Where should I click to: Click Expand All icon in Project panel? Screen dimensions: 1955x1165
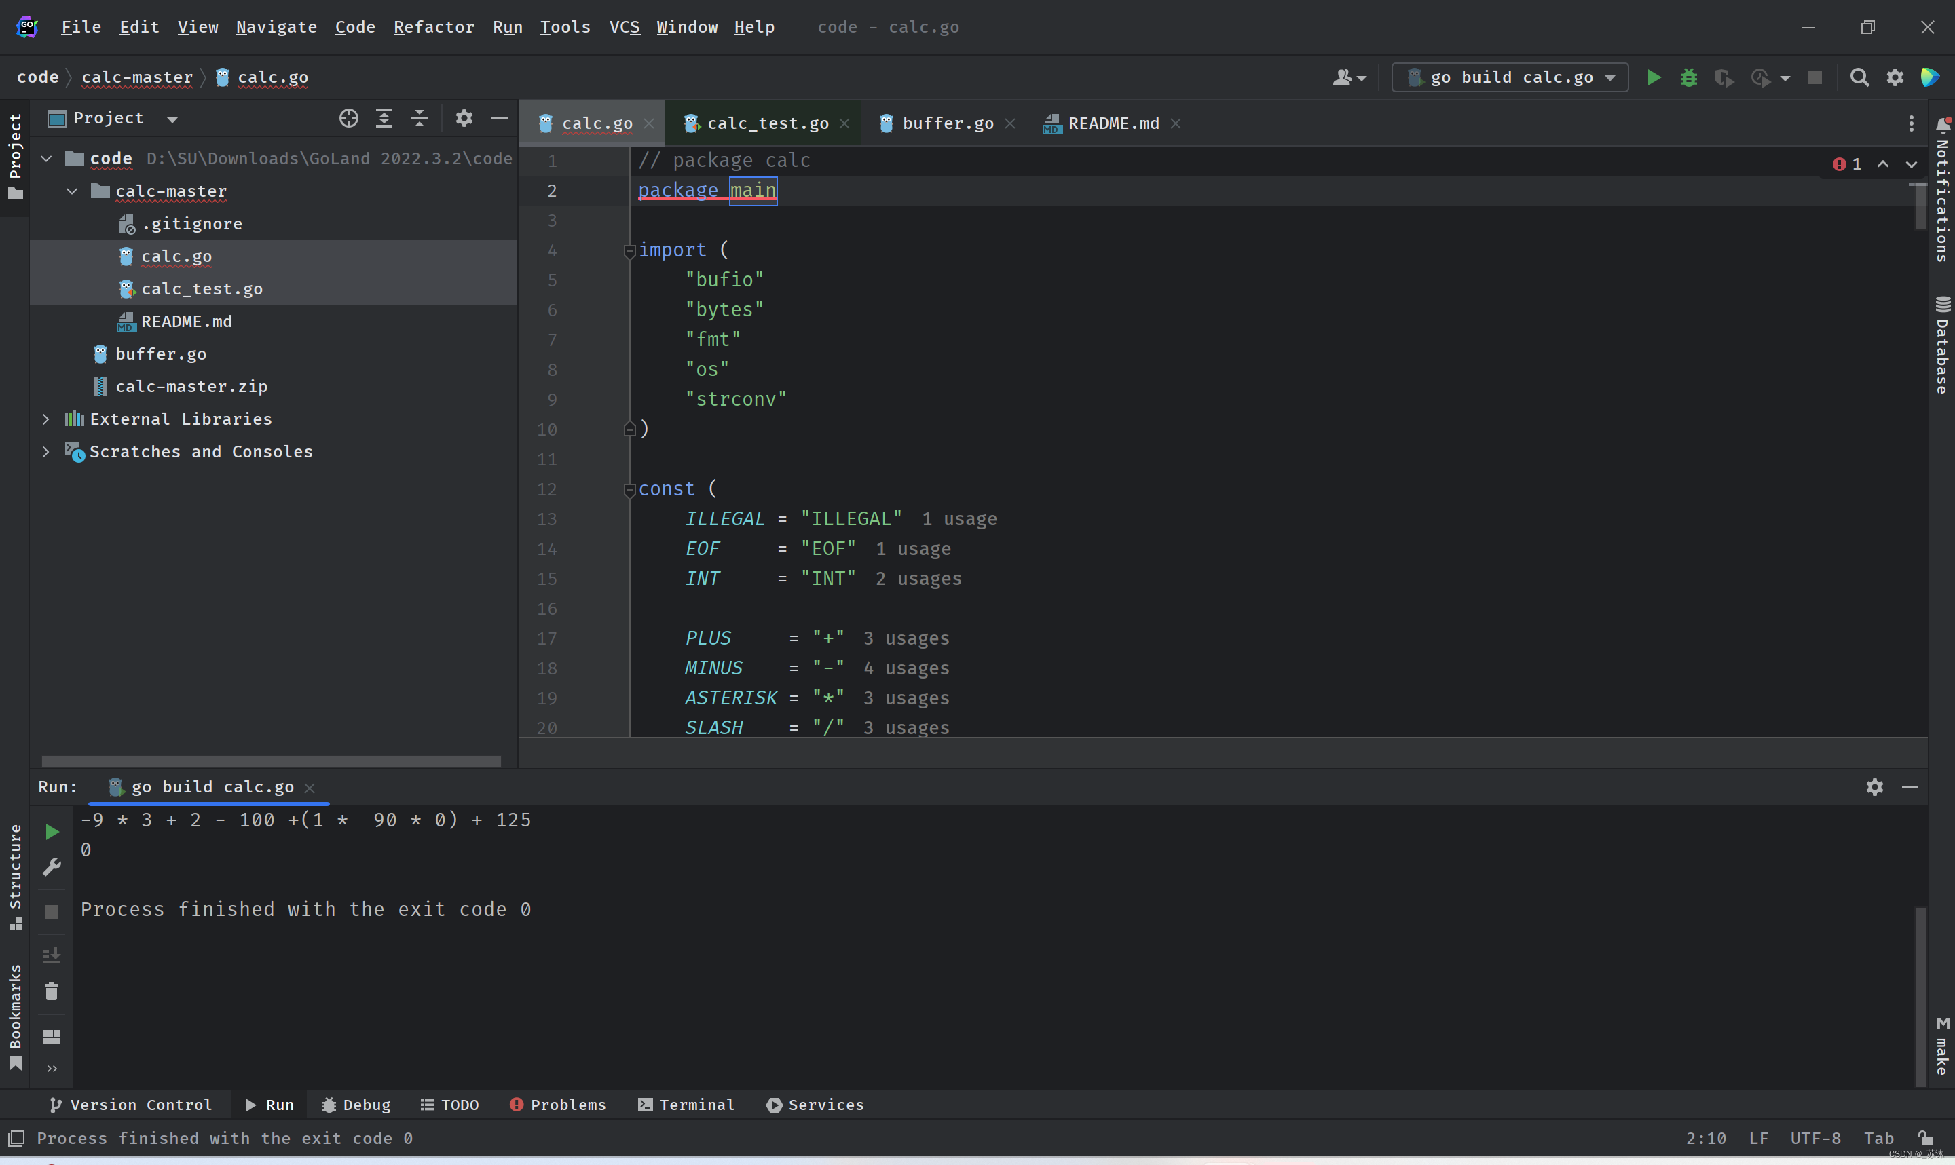point(384,119)
